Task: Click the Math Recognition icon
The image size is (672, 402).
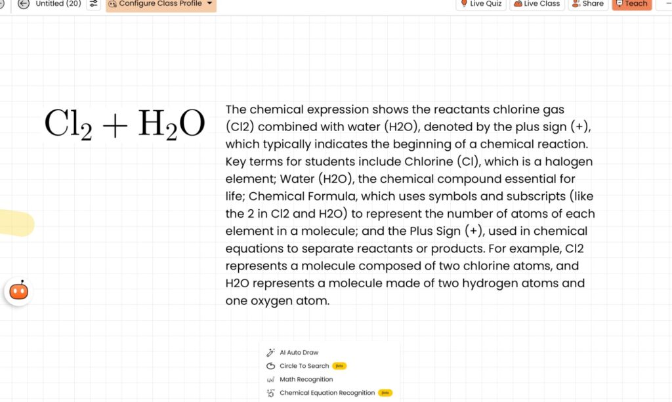Action: pyautogui.click(x=270, y=380)
